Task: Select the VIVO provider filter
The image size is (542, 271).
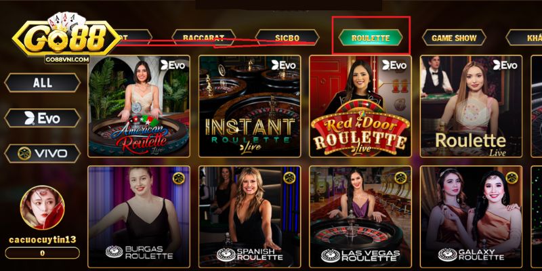Action: tap(42, 154)
